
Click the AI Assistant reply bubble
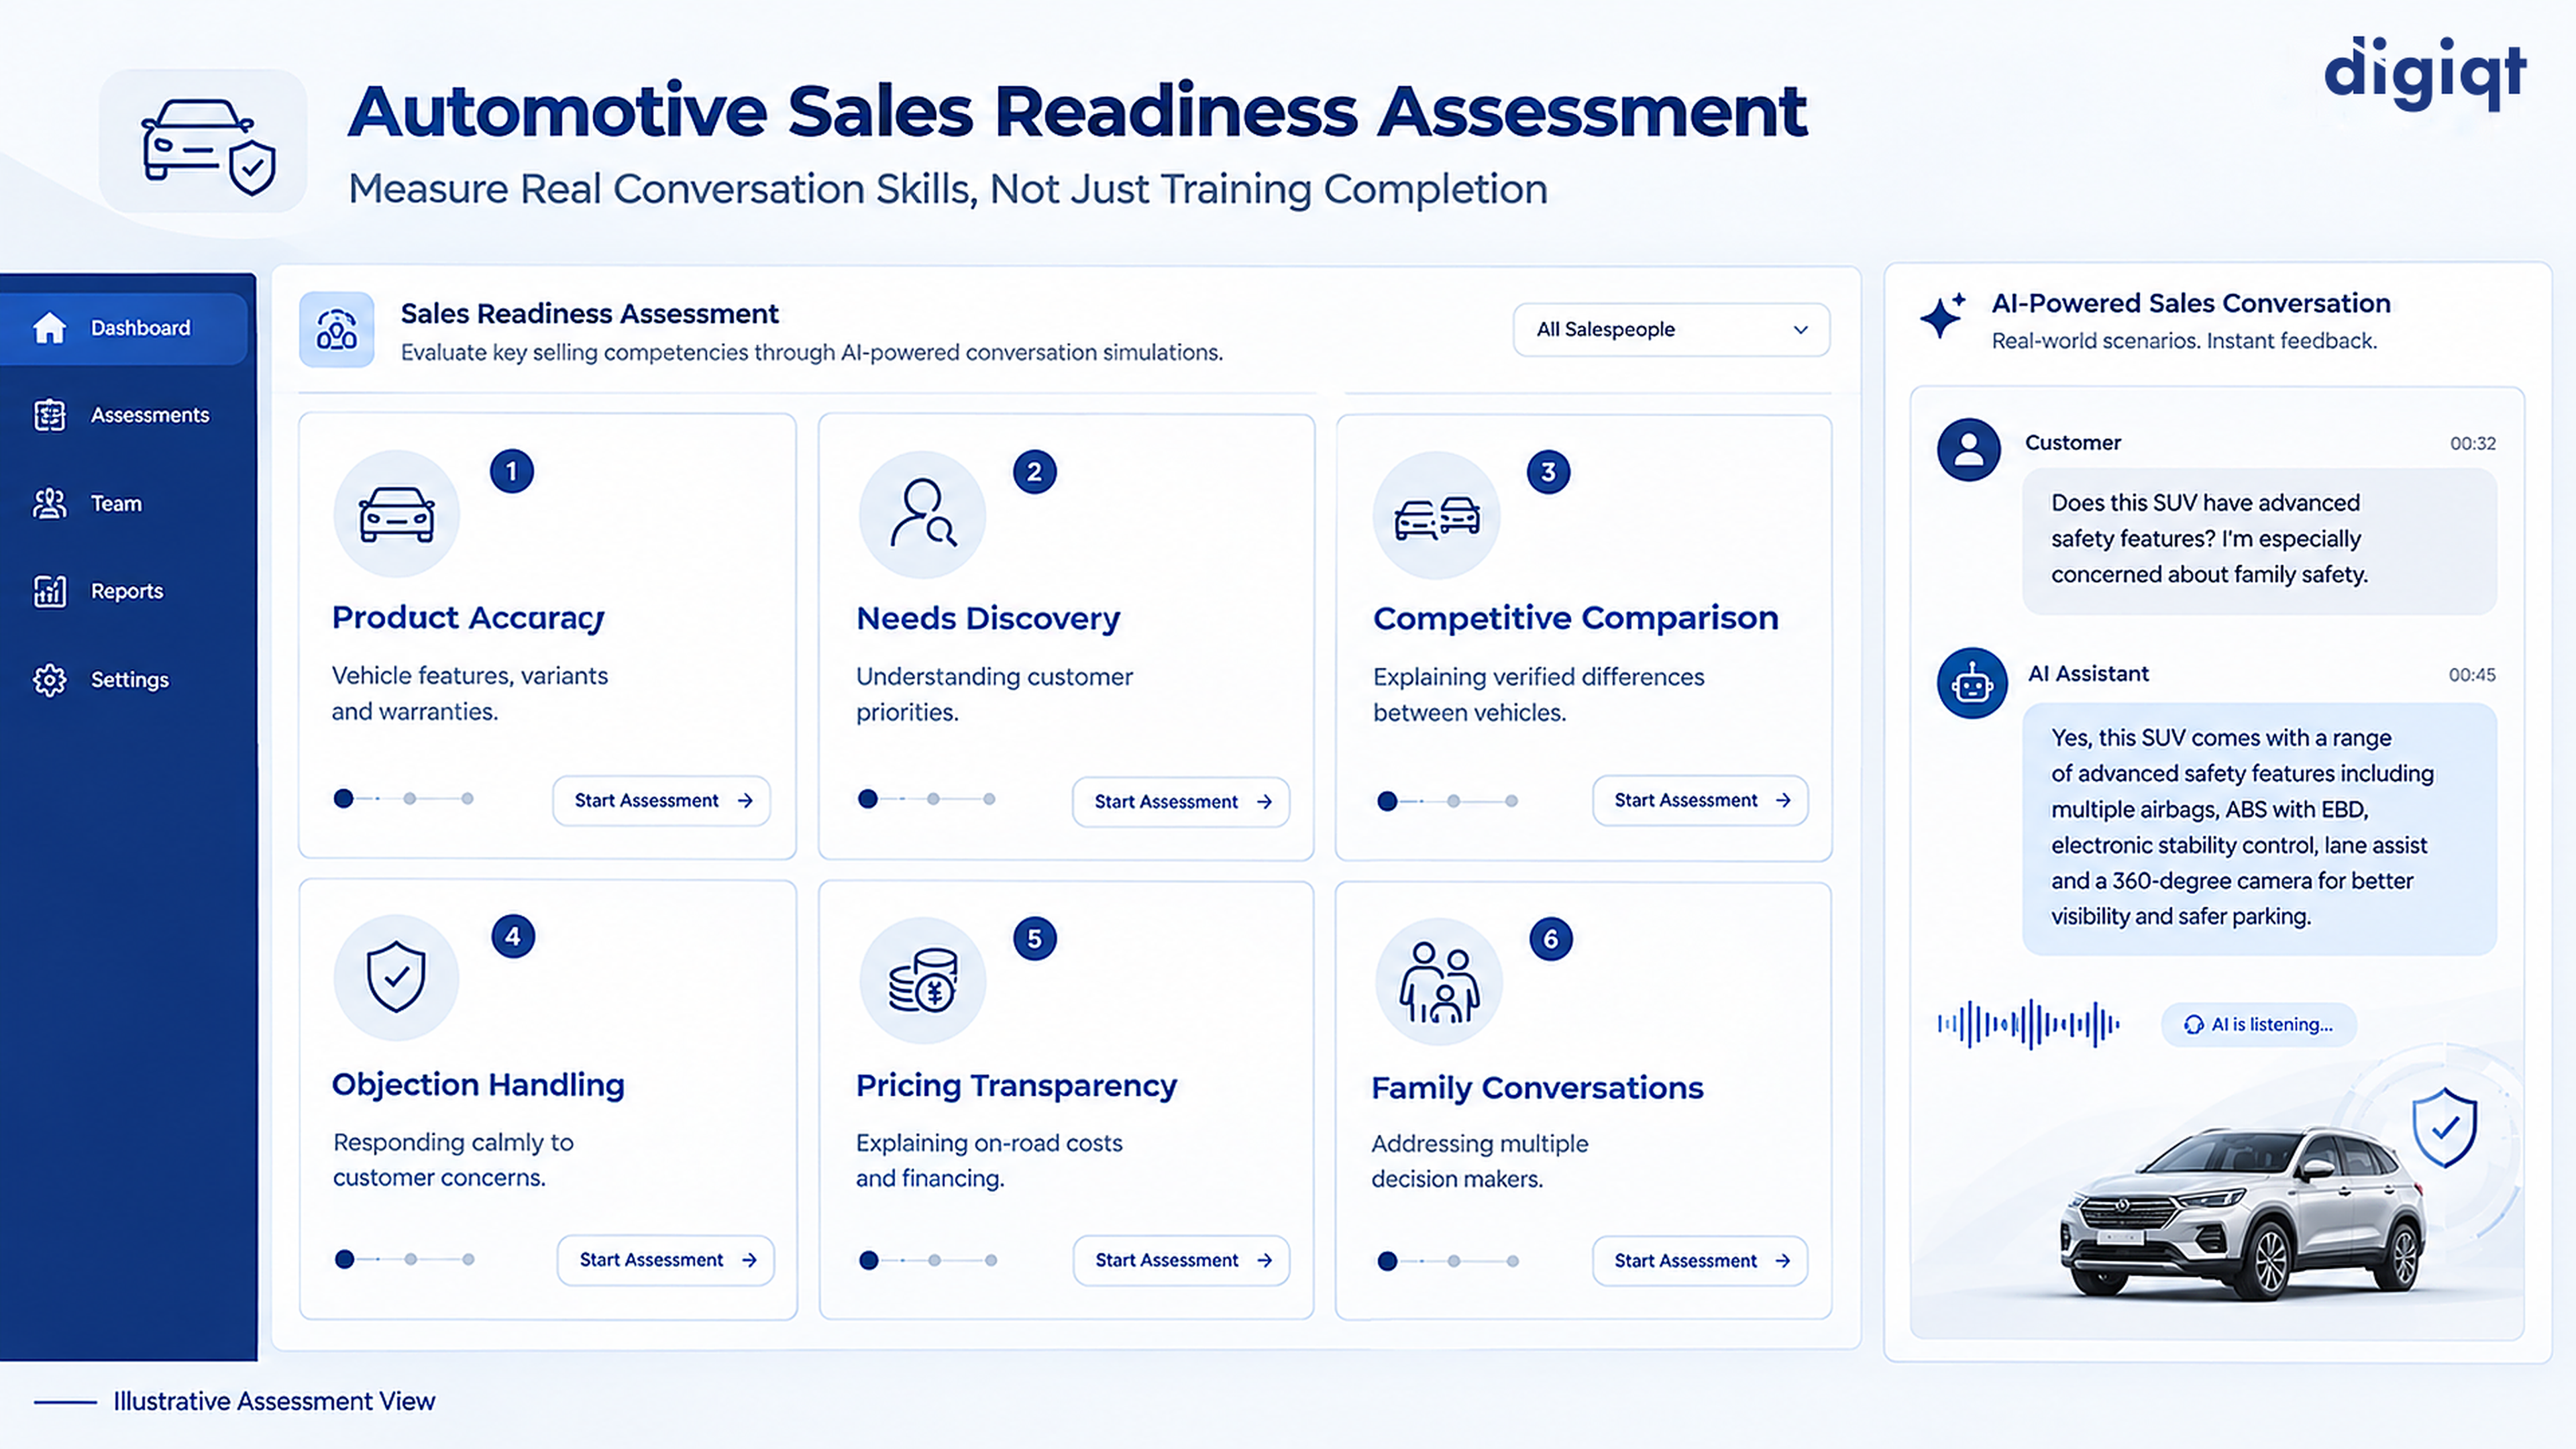tap(2259, 828)
